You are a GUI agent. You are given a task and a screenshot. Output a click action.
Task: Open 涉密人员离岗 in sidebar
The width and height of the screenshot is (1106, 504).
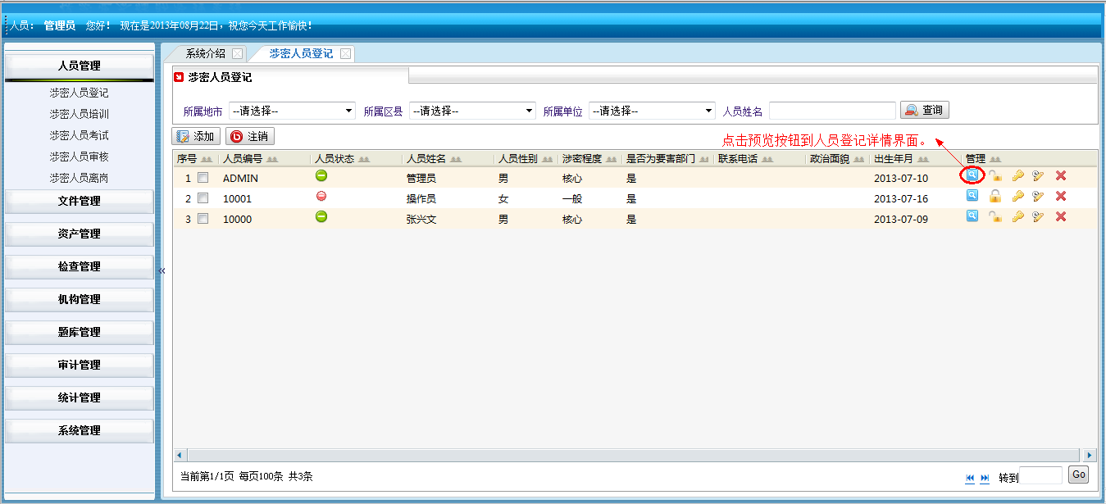coord(79,178)
